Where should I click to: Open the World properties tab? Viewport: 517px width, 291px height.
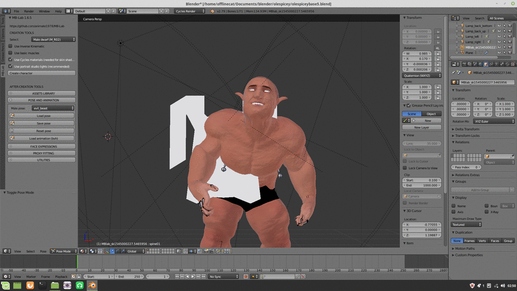click(x=480, y=64)
